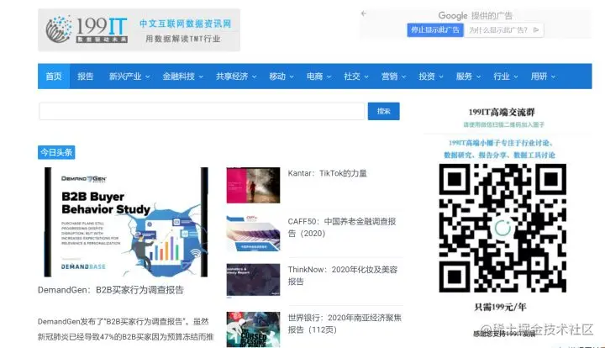Click the ad info triangle icon
The image size is (605, 348).
536,29
